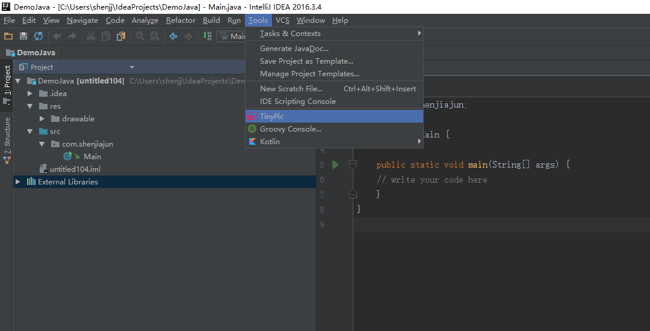The image size is (650, 331).
Task: Click the Kotlin logo icon in menu
Action: click(252, 142)
